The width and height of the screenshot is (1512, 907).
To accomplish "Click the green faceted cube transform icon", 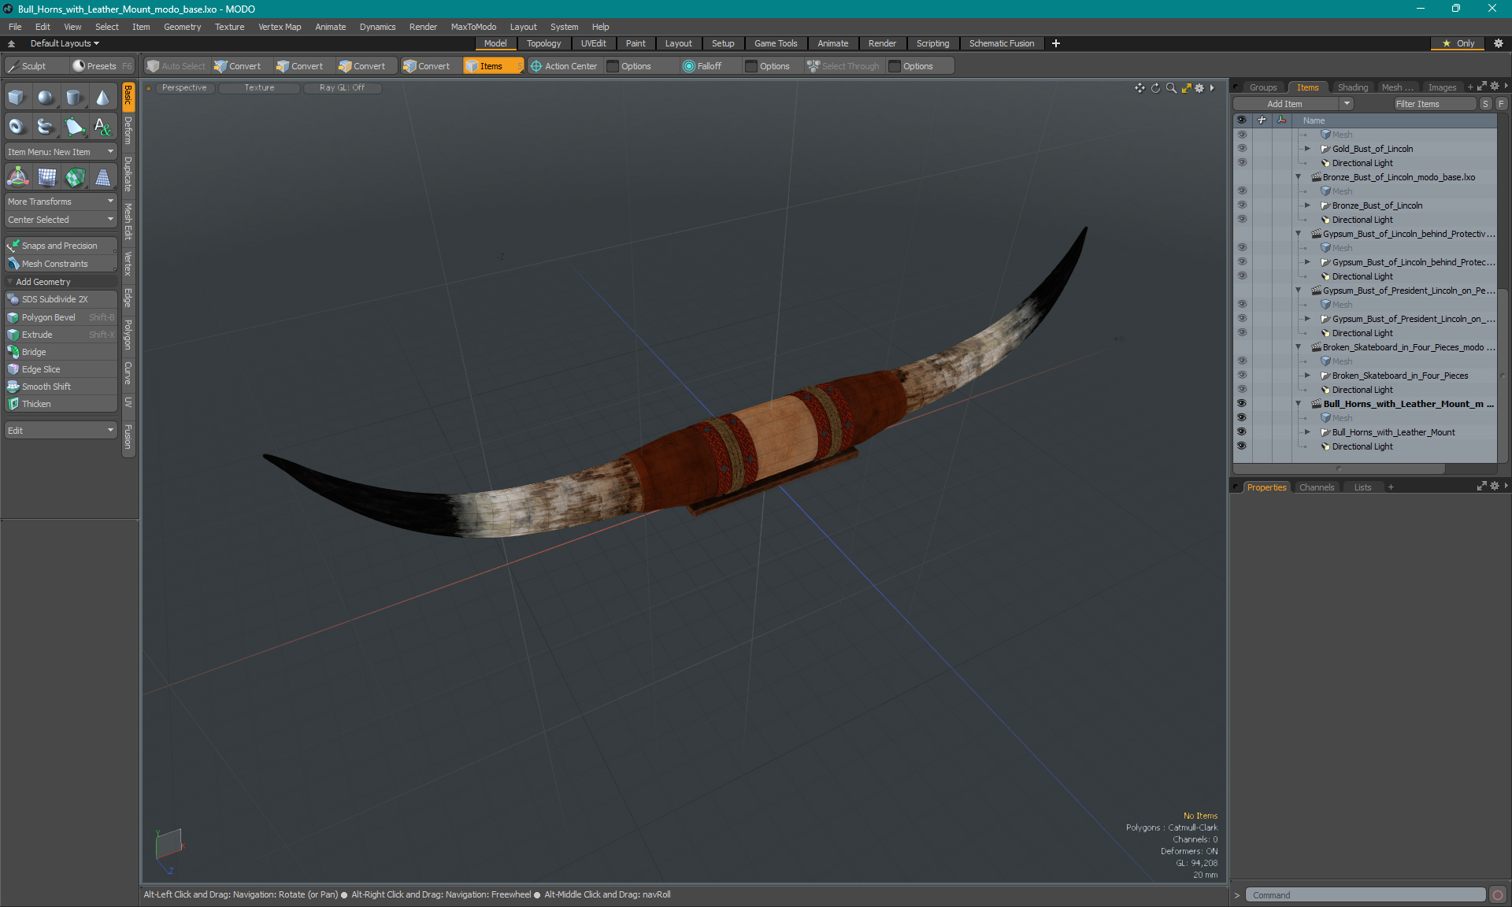I will pyautogui.click(x=75, y=177).
